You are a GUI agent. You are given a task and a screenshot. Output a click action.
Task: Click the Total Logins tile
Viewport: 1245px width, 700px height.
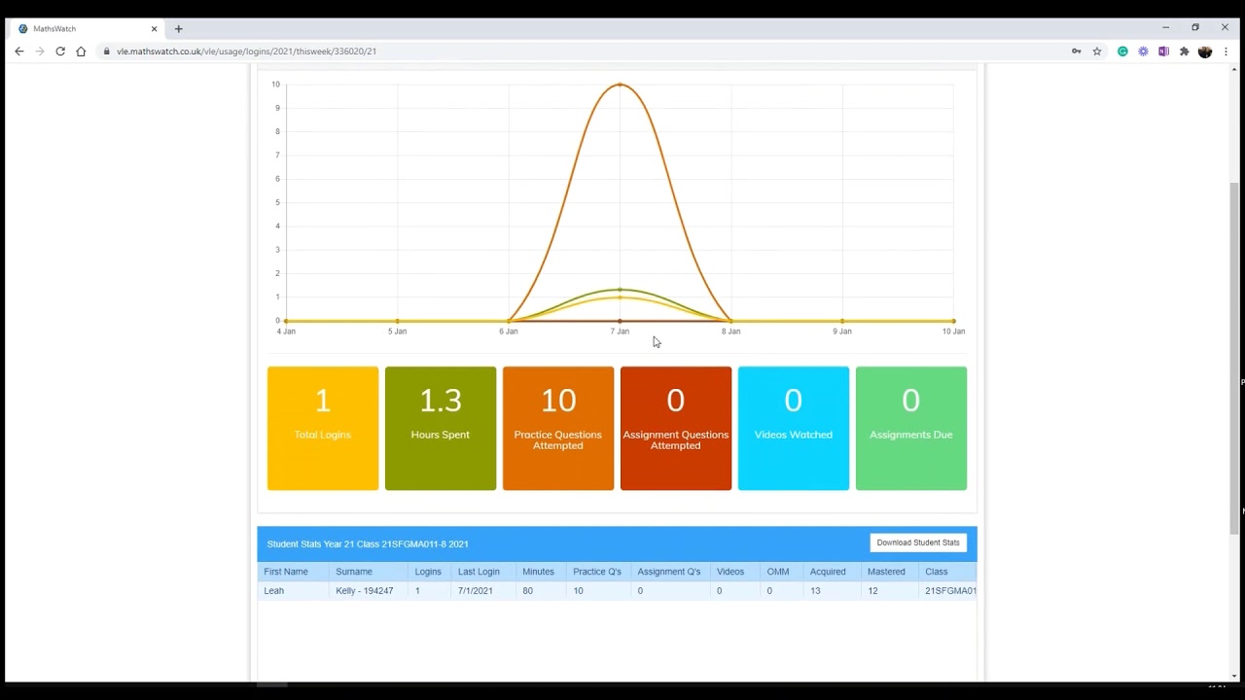pos(323,429)
